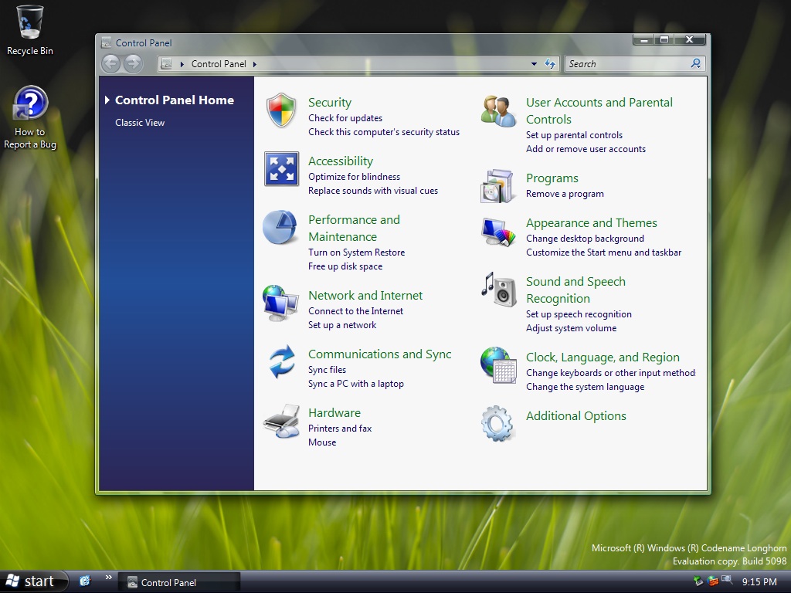Click the User Accounts people icon
The image size is (791, 593).
coord(498,111)
